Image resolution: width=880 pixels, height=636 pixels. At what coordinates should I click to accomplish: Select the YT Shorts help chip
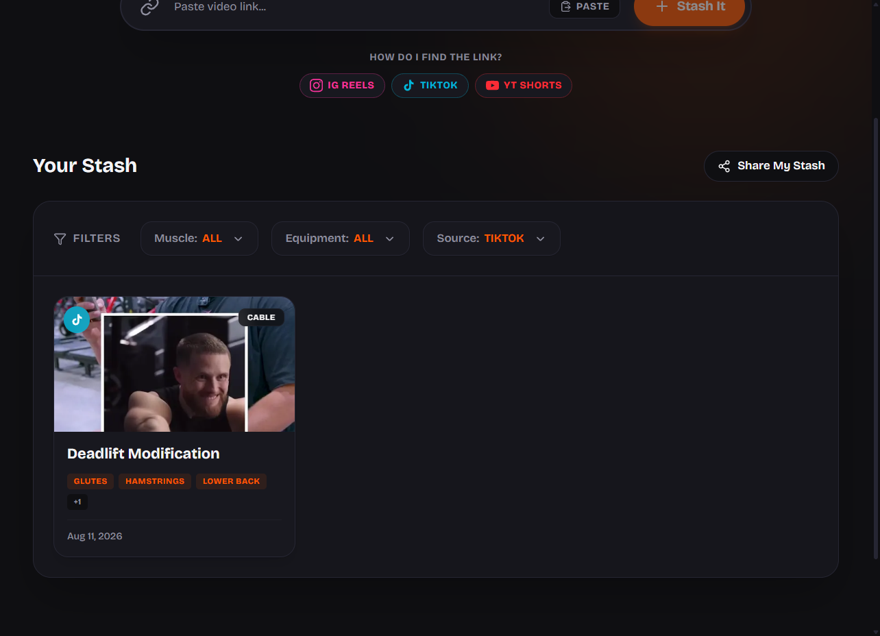pyautogui.click(x=524, y=86)
